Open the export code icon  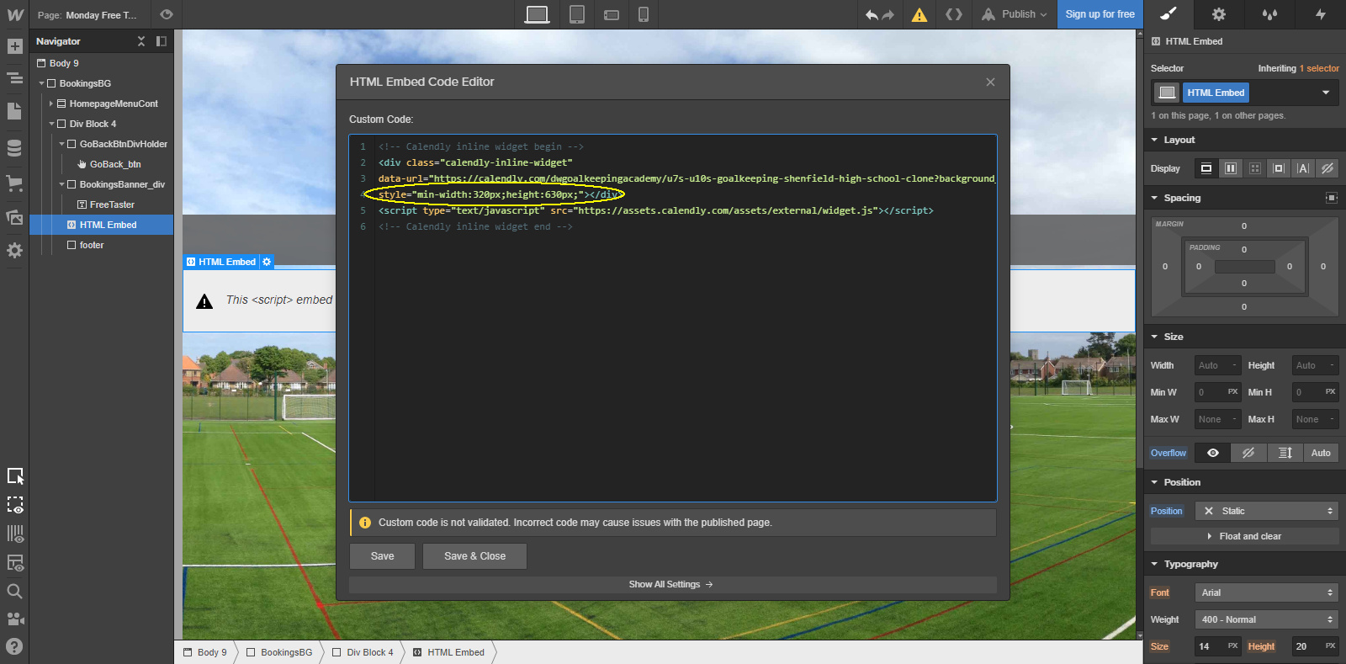pyautogui.click(x=953, y=14)
